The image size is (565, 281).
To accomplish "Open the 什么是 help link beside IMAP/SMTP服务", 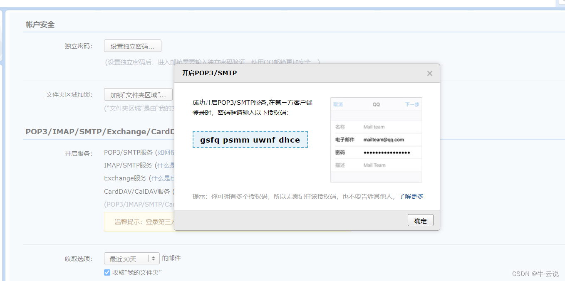I will [164, 165].
